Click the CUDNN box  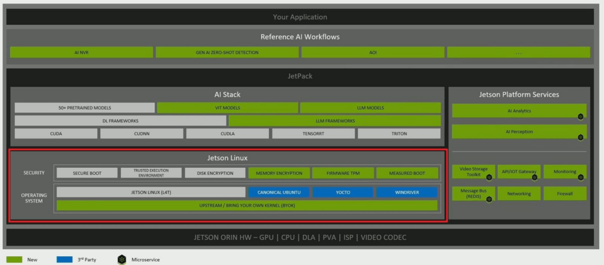click(142, 134)
